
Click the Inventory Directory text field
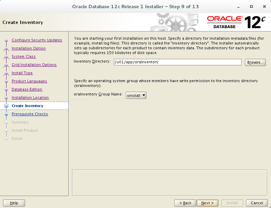177,62
